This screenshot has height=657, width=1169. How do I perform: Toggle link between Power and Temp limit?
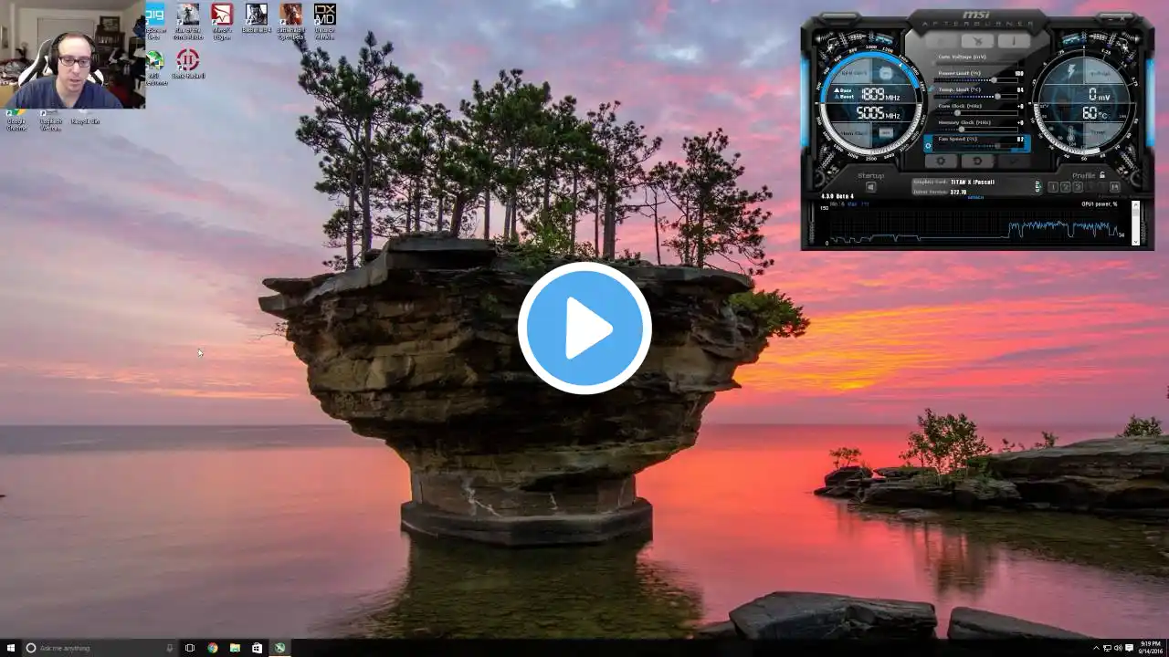(931, 89)
